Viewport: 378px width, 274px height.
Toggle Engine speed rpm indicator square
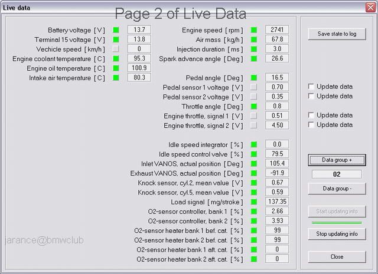pyautogui.click(x=254, y=30)
